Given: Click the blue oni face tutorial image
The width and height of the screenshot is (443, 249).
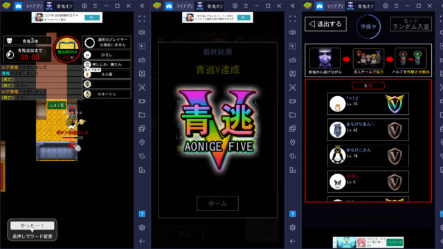Looking at the screenshot, I should coord(325,58).
